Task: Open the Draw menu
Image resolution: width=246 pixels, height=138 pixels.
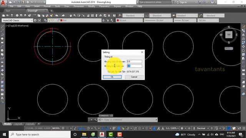Action: point(67,6)
